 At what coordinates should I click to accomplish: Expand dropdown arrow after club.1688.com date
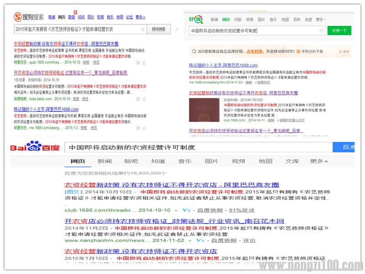pyautogui.click(x=176, y=210)
